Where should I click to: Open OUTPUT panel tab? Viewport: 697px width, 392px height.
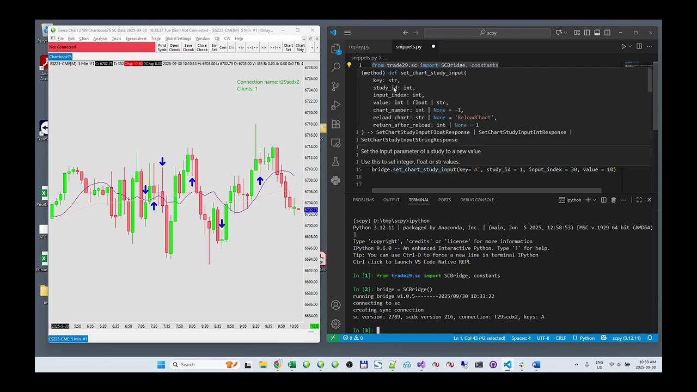(391, 200)
